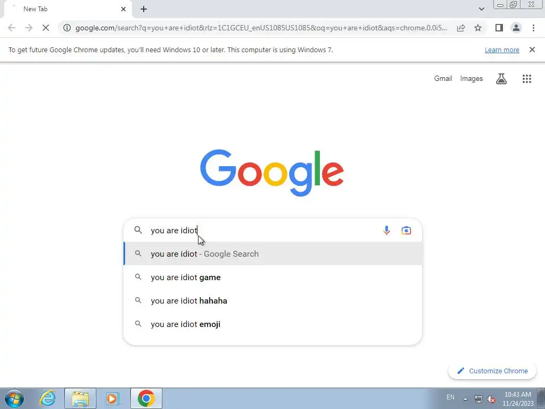Click the Customize Chrome button
Image resolution: width=545 pixels, height=409 pixels.
492,371
